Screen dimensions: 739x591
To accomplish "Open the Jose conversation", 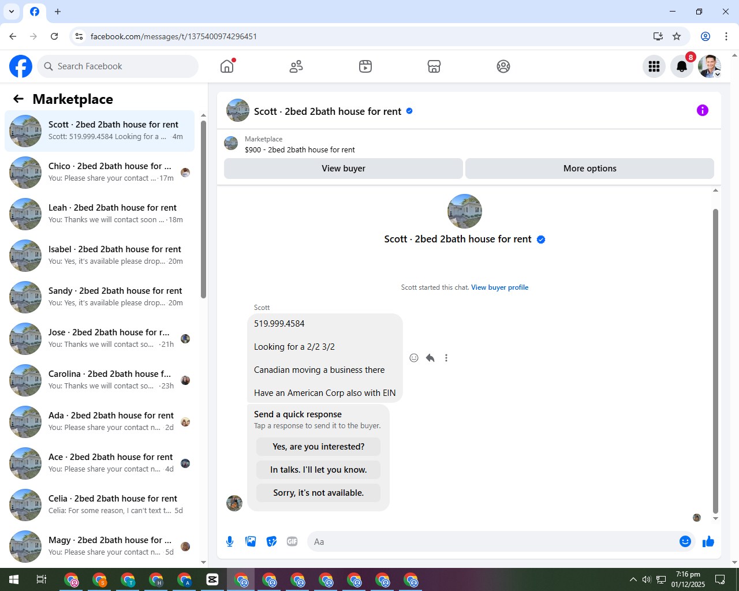I will point(99,339).
